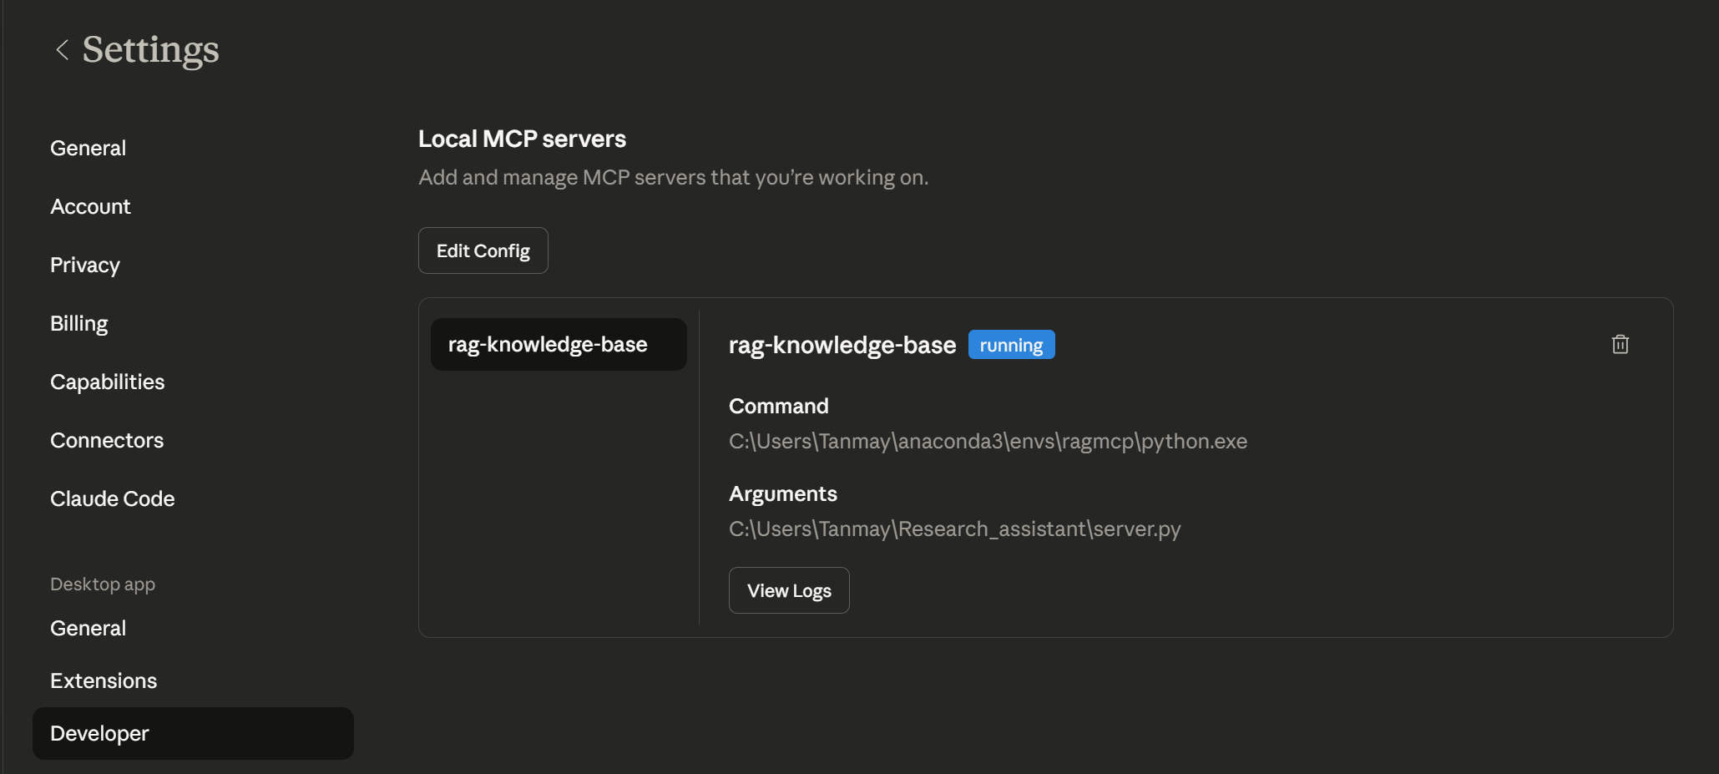This screenshot has height=774, width=1719.
Task: Open the Billing section
Action: tap(78, 323)
